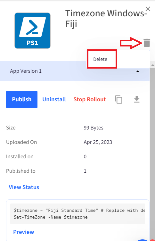This screenshot has height=241, width=155.
Task: Select Delete from the popup menu
Action: [100, 59]
